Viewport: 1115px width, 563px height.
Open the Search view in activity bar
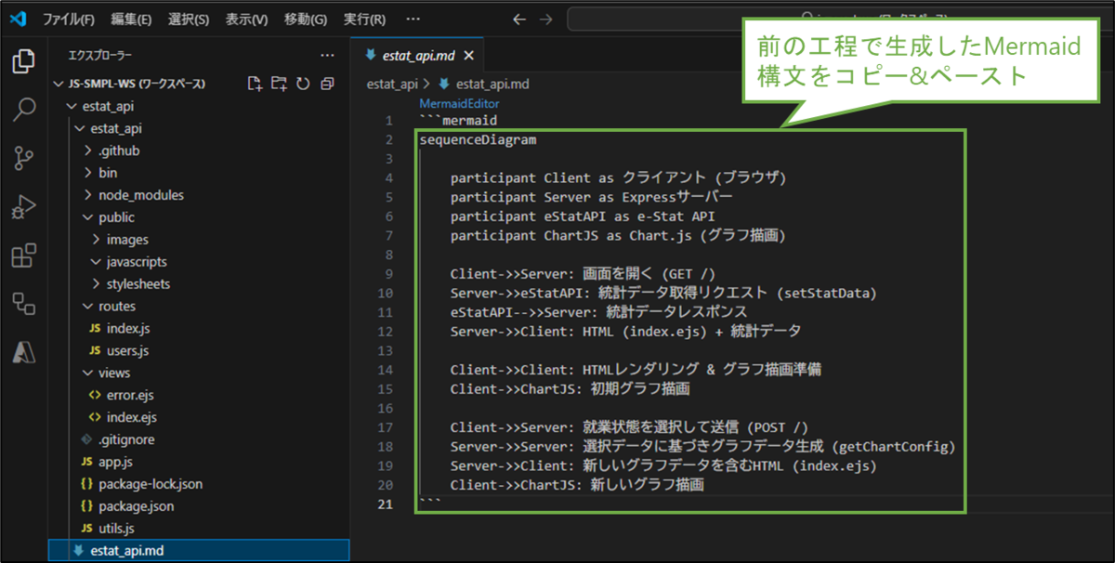point(23,111)
